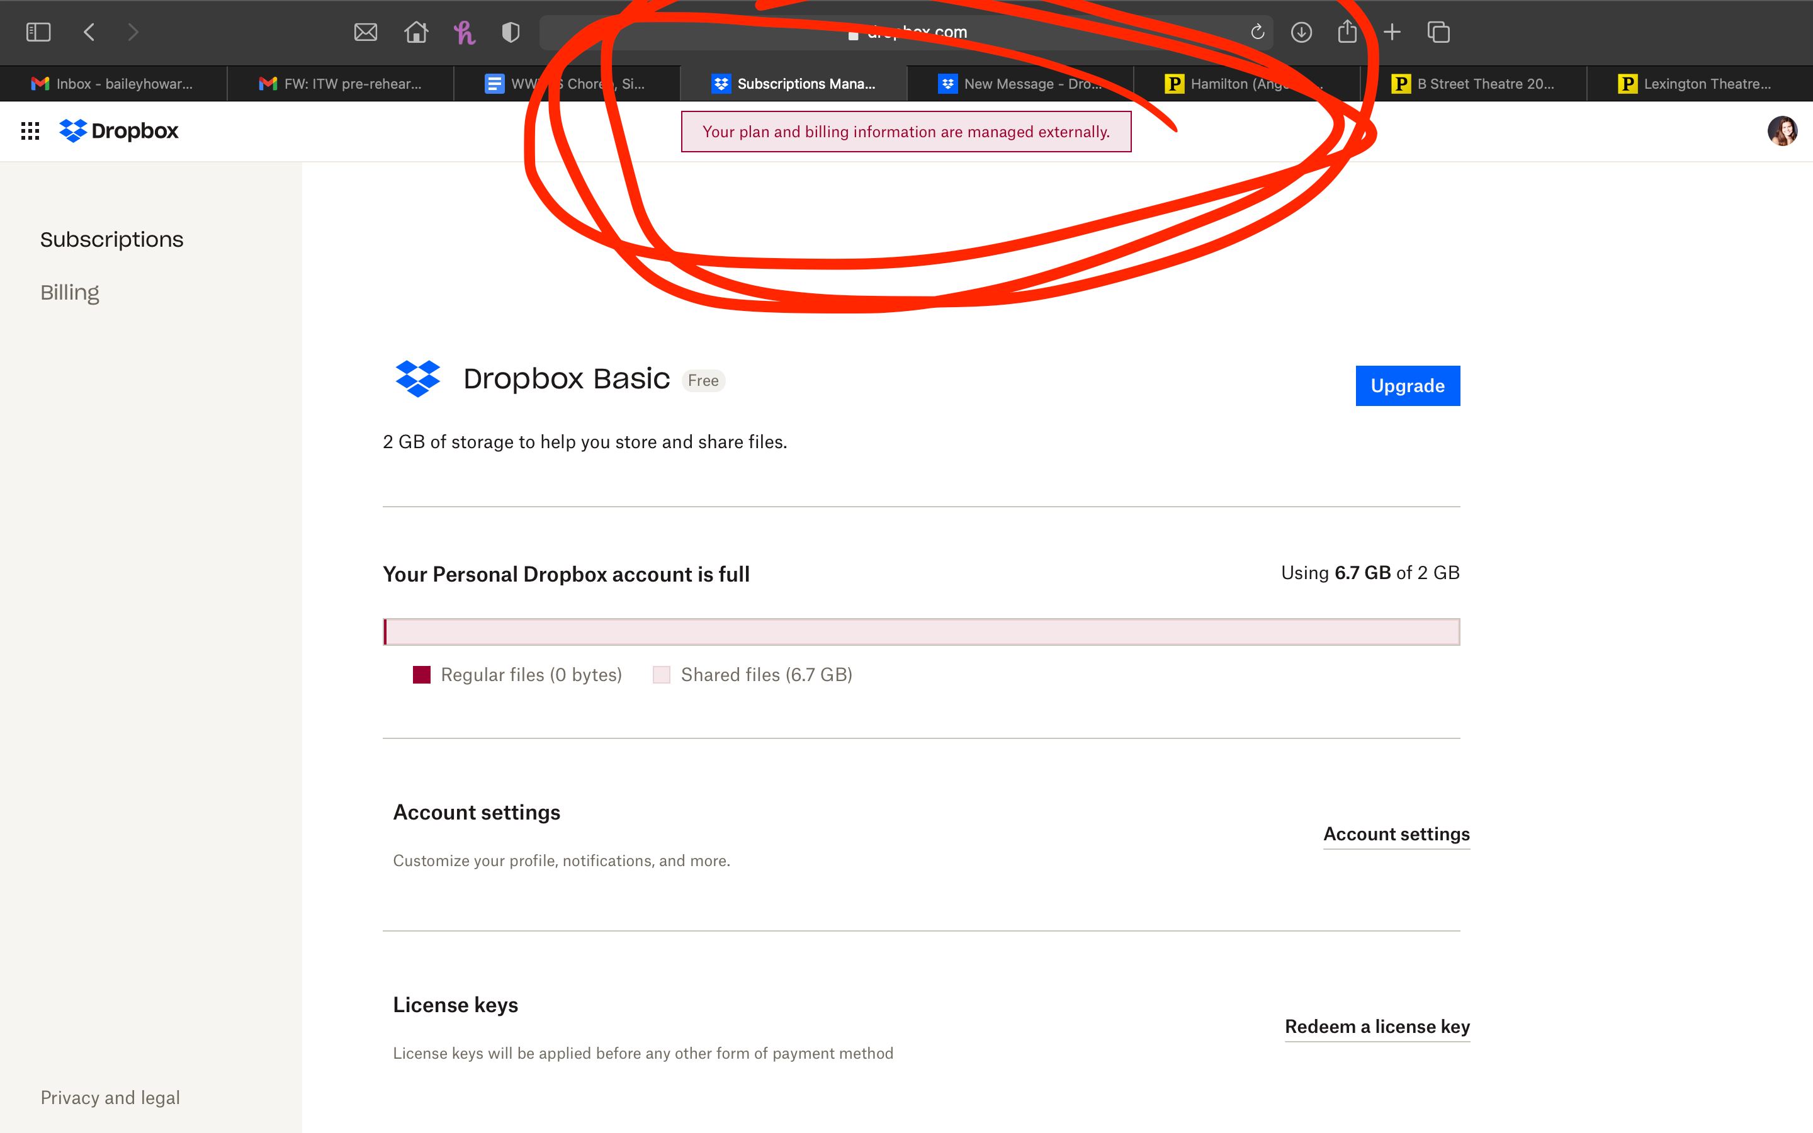The width and height of the screenshot is (1813, 1133).
Task: Click the mail envelope toolbar icon
Action: 366,32
